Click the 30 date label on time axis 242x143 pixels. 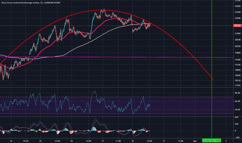(x=133, y=141)
